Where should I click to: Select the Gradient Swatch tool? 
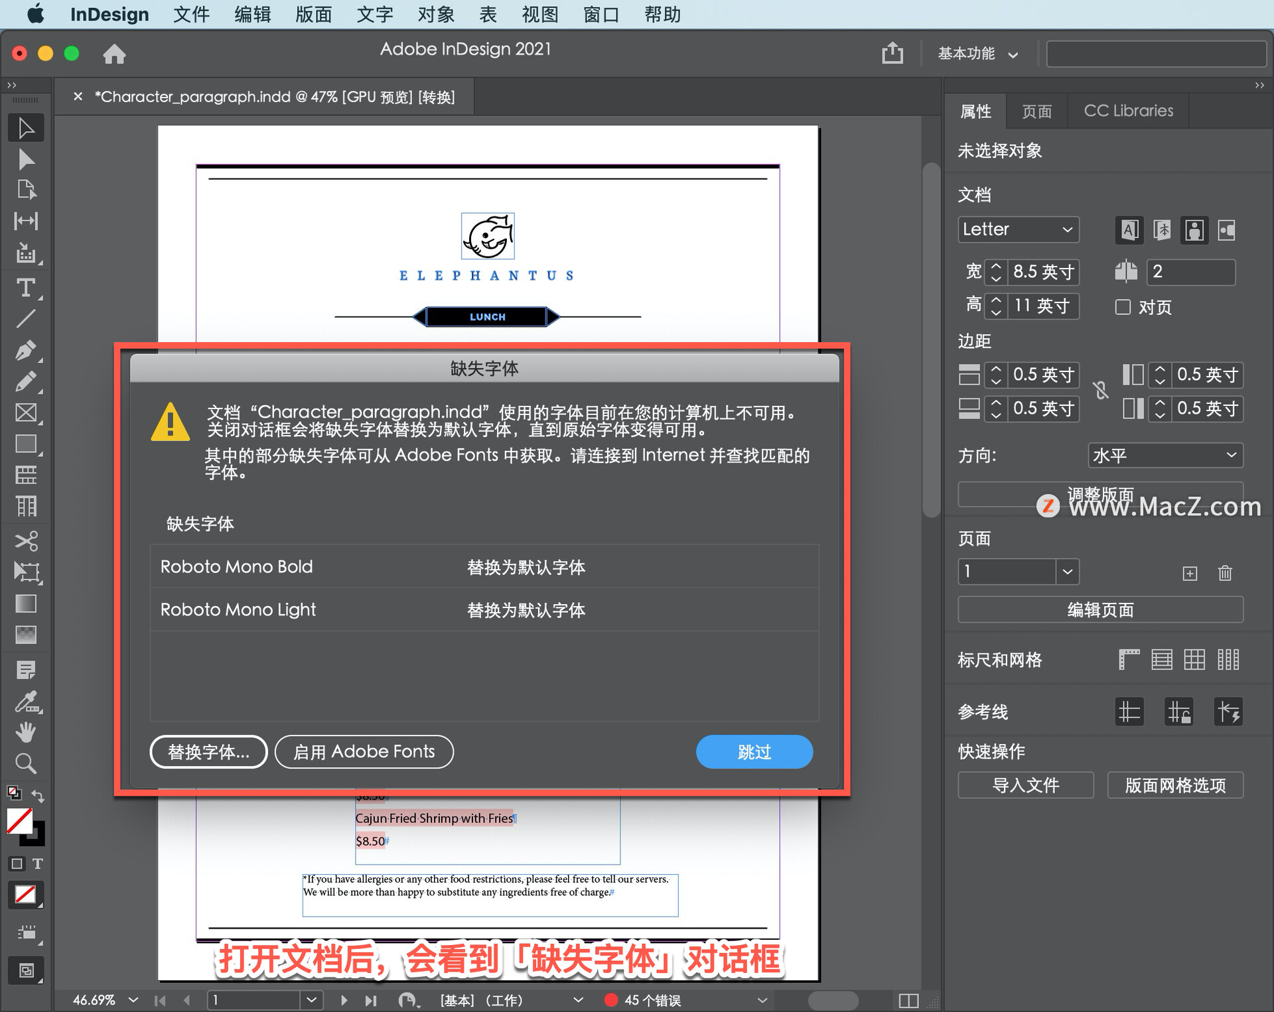26,603
